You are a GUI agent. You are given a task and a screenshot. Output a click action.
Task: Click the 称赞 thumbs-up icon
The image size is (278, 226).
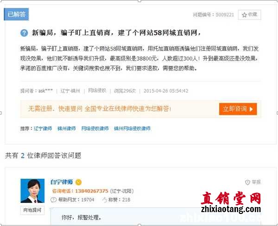(x=104, y=200)
